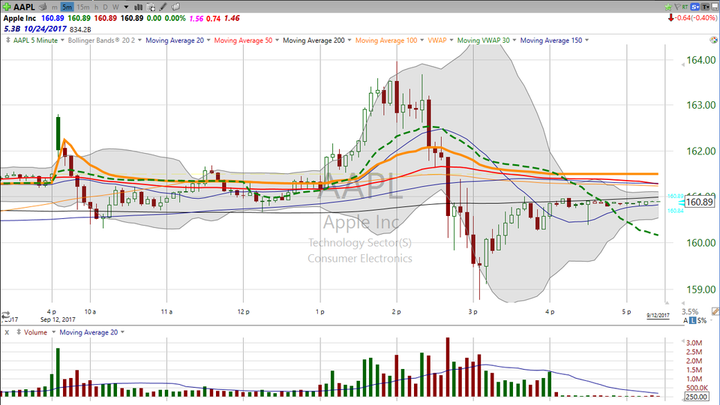Click the 250.00 volume scale label

tap(696, 397)
